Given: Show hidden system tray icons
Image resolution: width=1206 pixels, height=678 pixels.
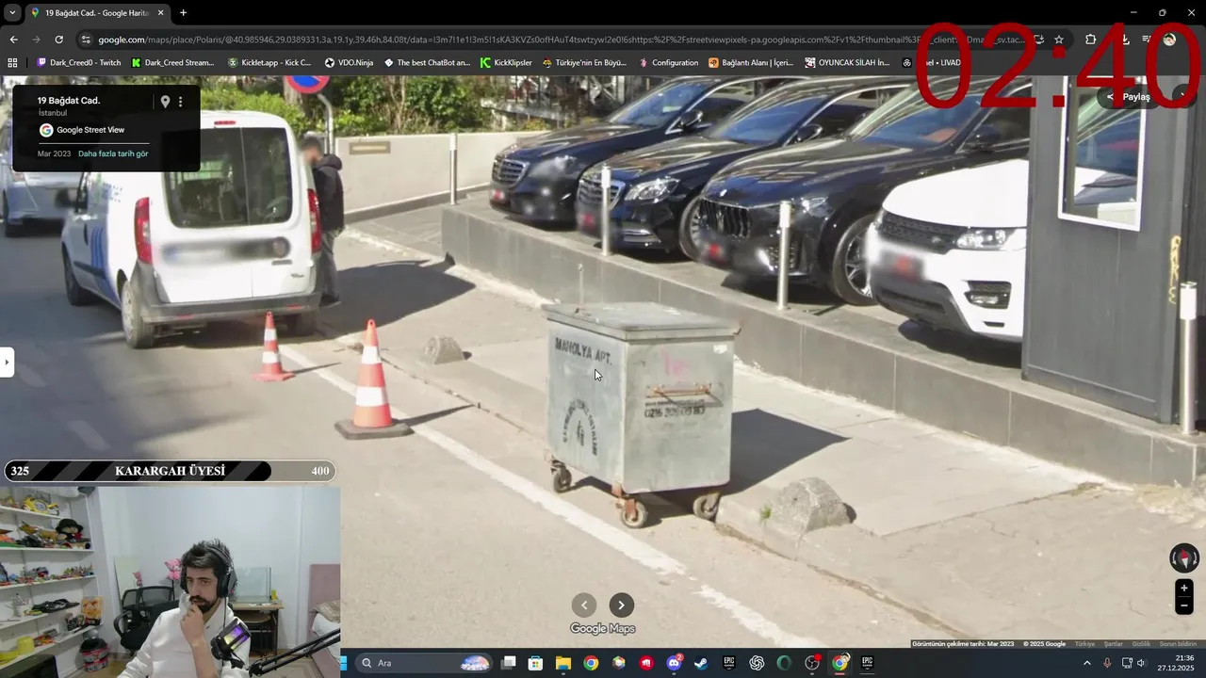Looking at the screenshot, I should tap(1086, 663).
